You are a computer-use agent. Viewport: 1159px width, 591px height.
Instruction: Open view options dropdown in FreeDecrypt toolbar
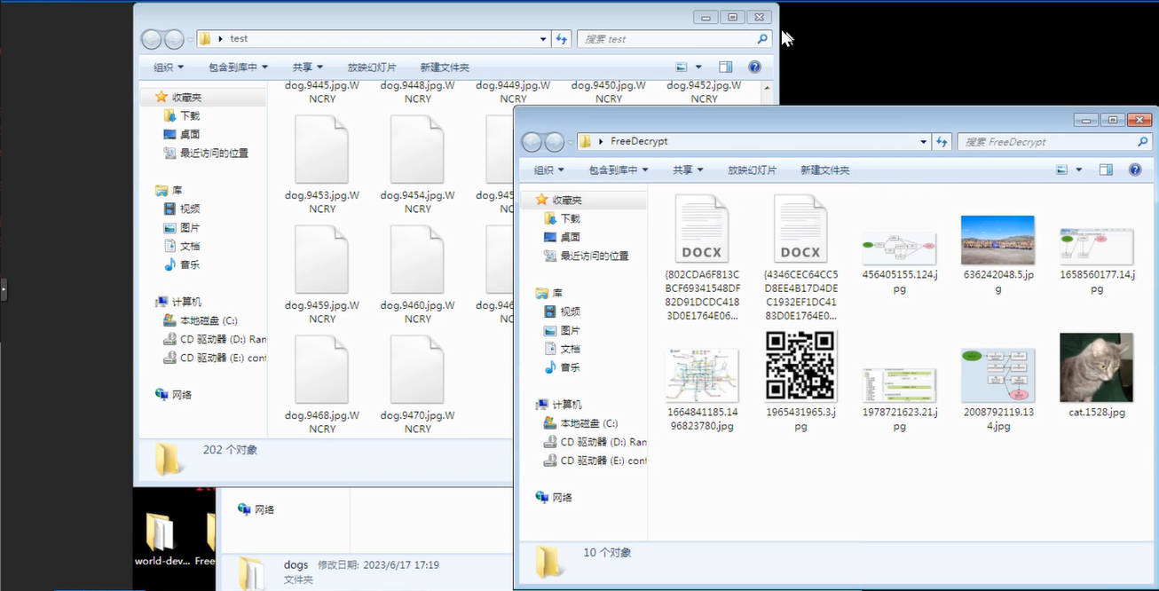click(x=1079, y=169)
